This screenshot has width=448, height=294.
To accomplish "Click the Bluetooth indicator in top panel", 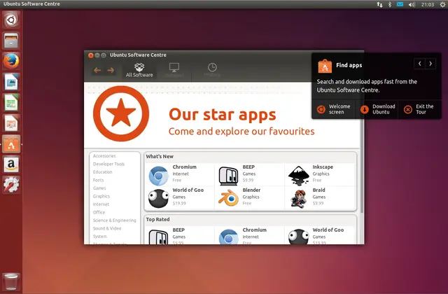I will pos(389,4).
